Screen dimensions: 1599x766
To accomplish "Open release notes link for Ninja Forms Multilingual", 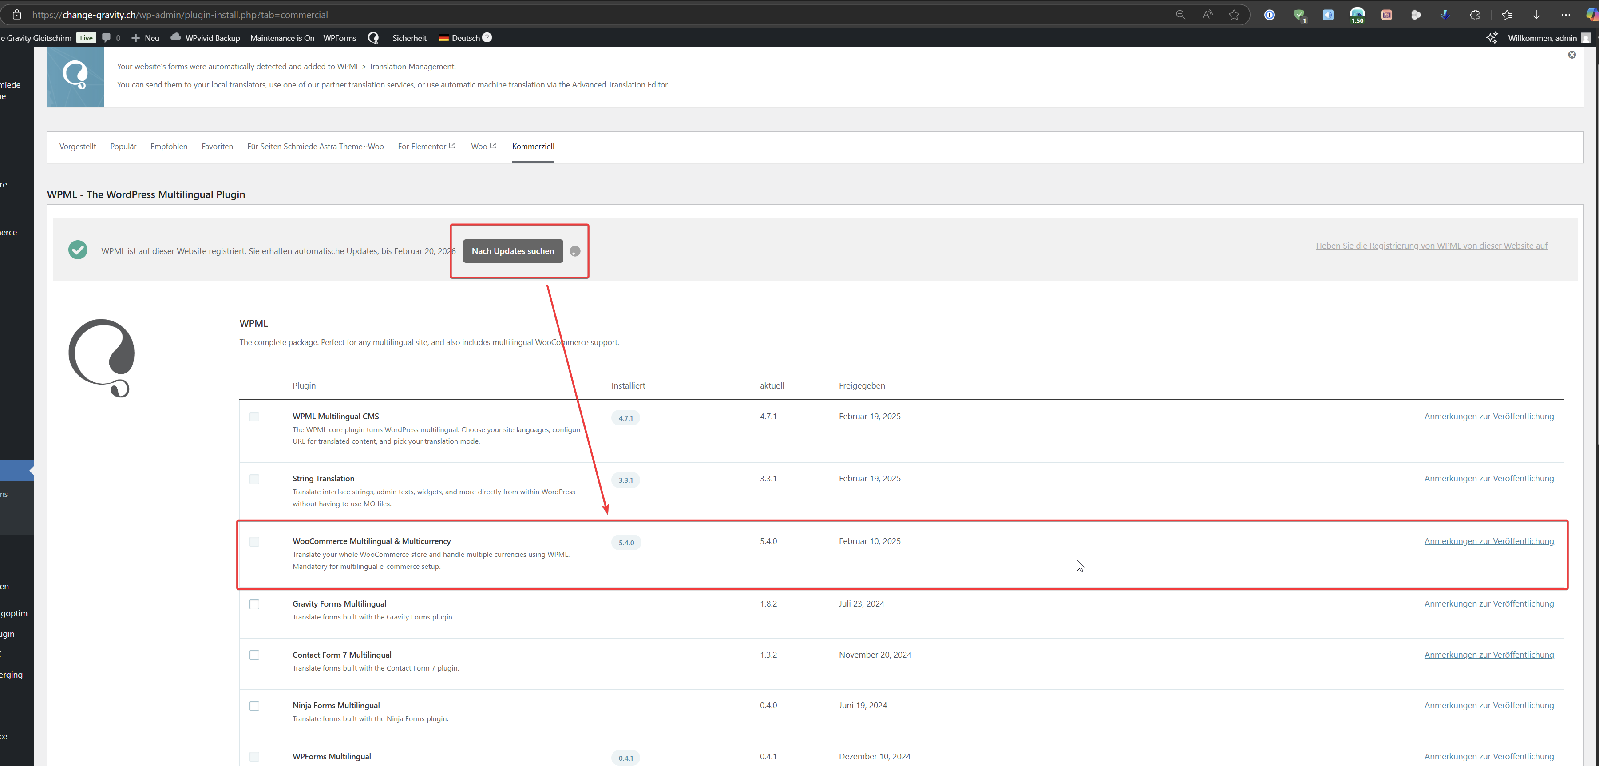I will tap(1488, 706).
